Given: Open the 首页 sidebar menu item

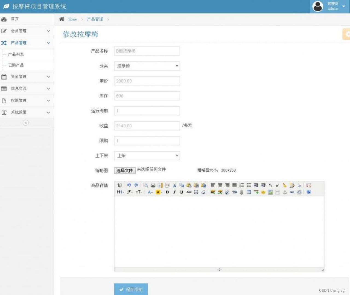Looking at the screenshot, I should click(15, 19).
